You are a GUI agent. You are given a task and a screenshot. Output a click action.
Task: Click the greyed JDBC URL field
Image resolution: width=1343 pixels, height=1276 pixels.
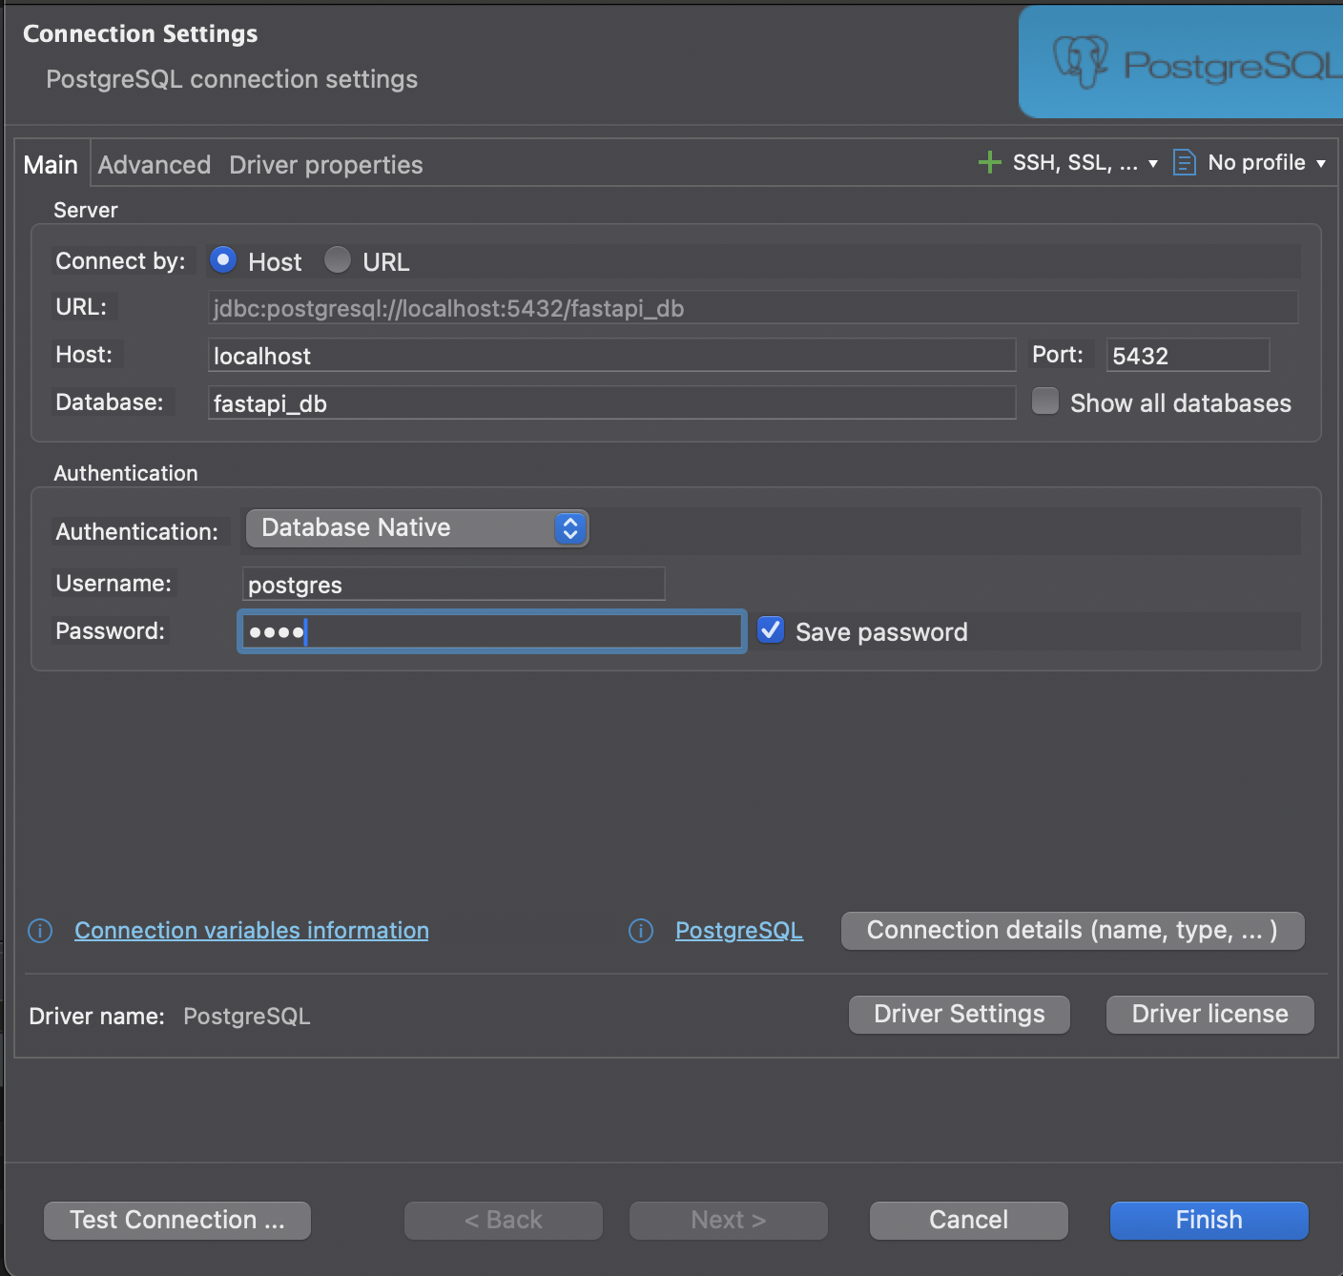[753, 307]
